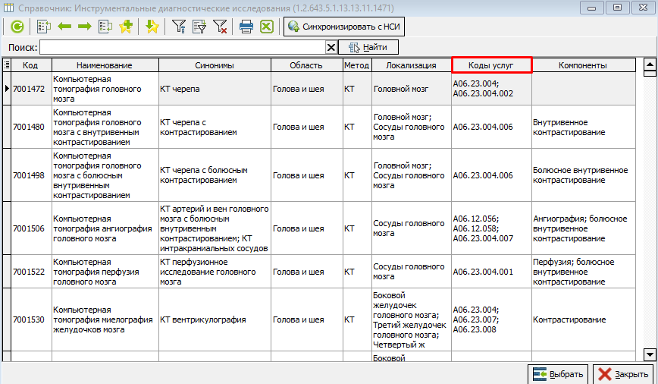Click the star with down arrow icon
This screenshot has height=384, width=658.
click(x=152, y=27)
